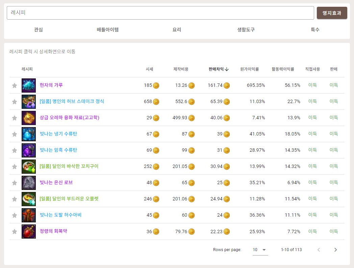Screen dimensions: 354x268
Task: Go to the next page with right chevron
Action: tap(335, 249)
